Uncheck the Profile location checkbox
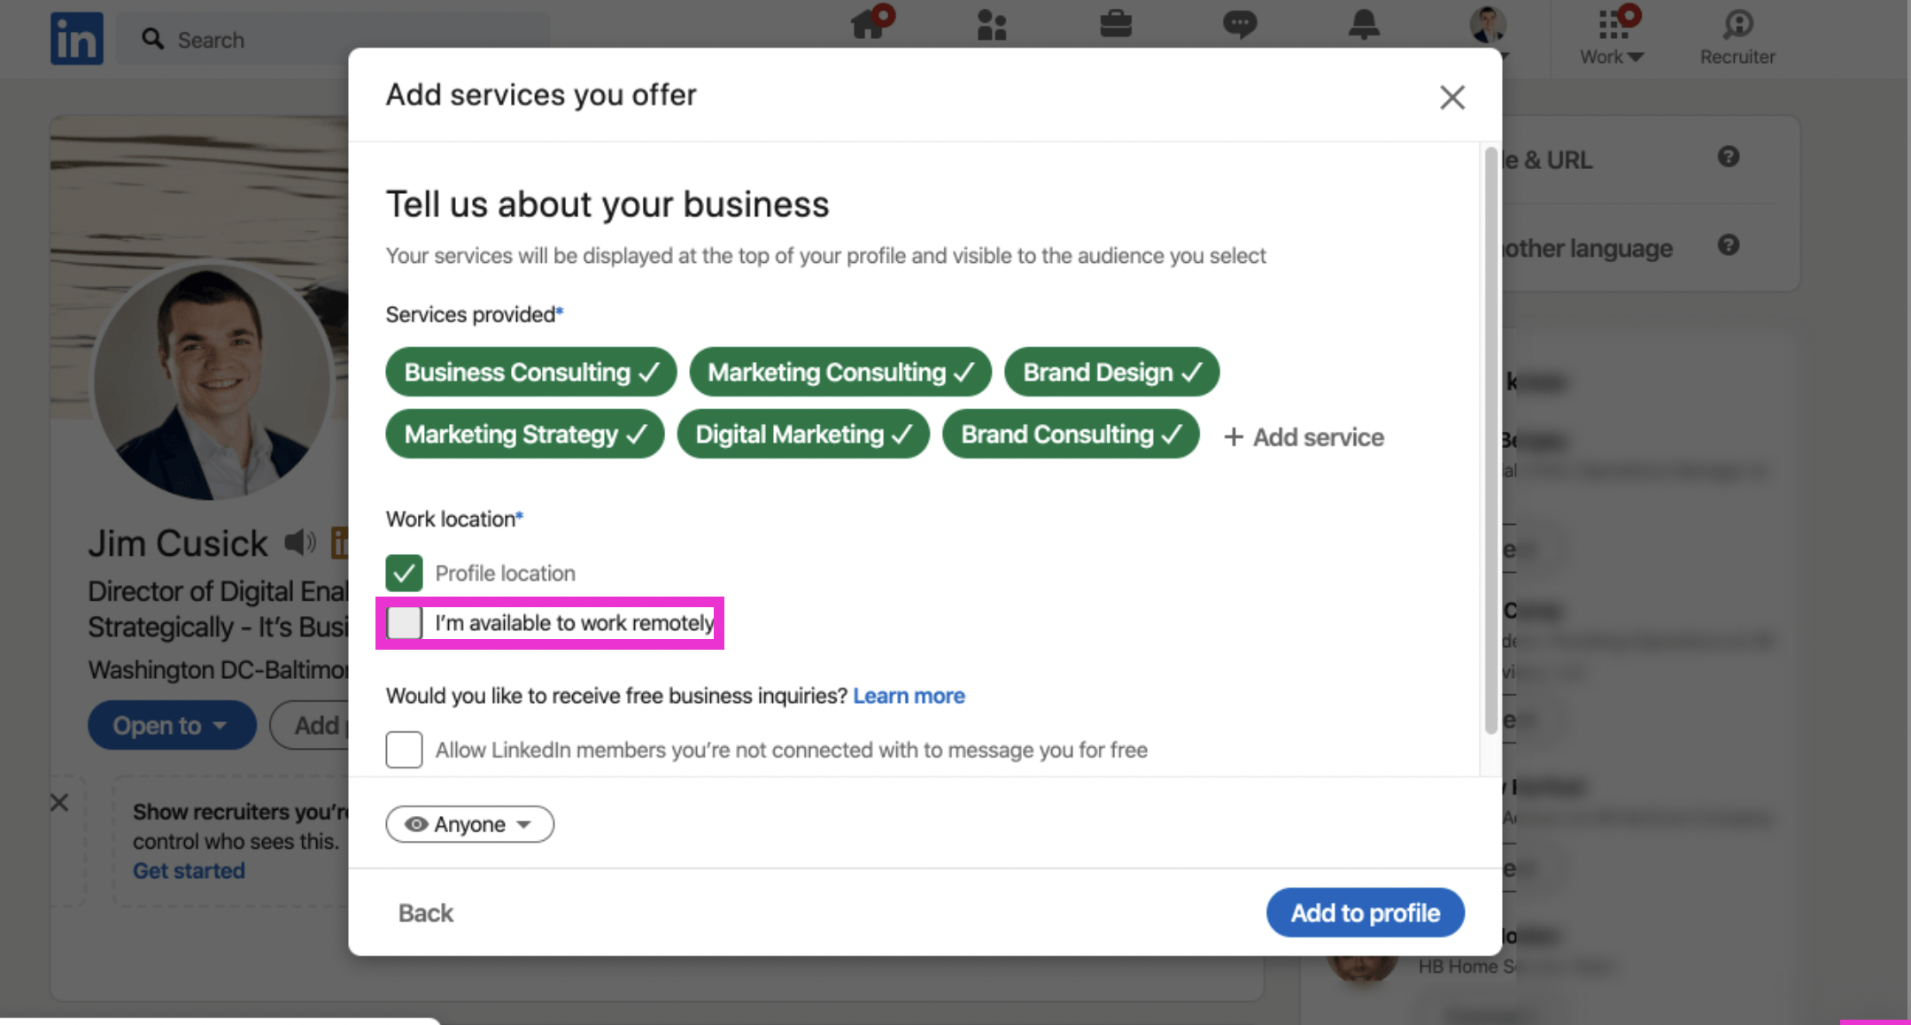The height and width of the screenshot is (1025, 1911). [404, 573]
